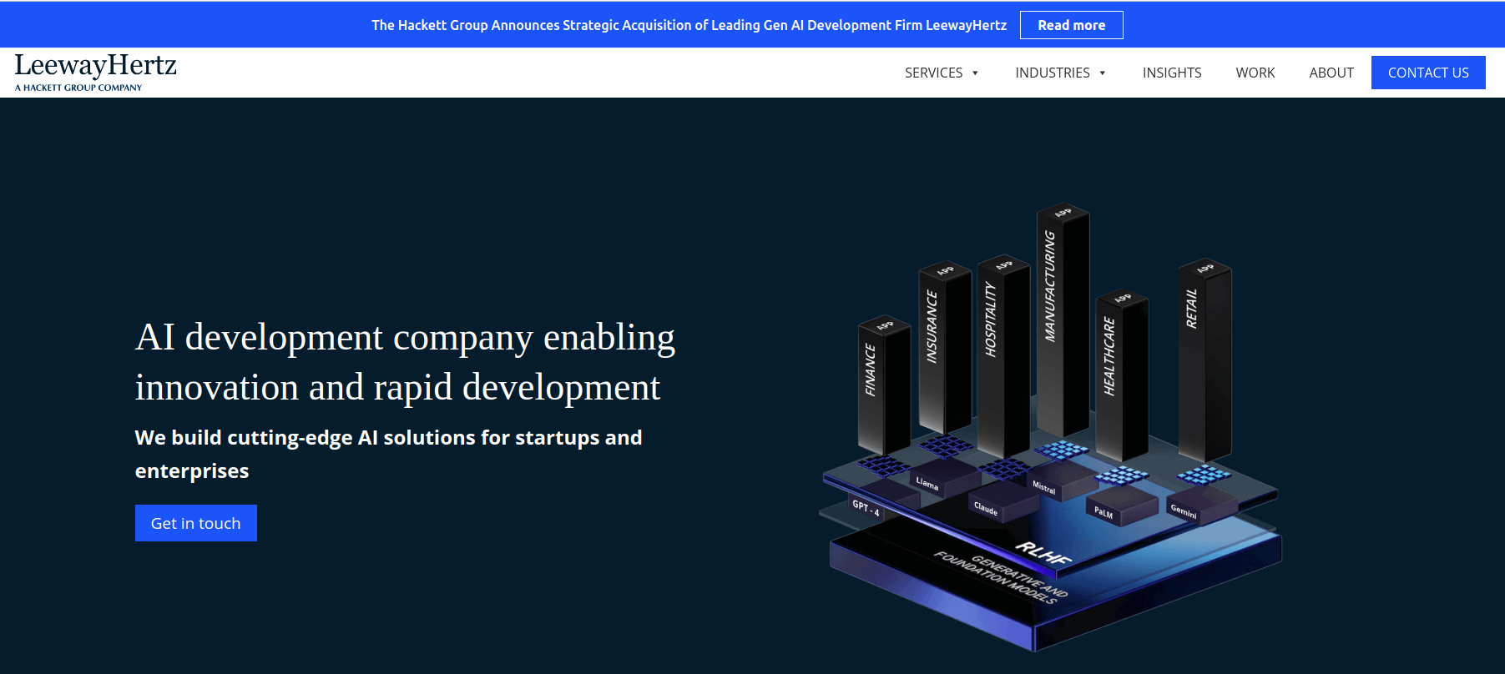Click the Generative and Foundation Models label
Viewport: 1505px width, 674px height.
point(1001,577)
